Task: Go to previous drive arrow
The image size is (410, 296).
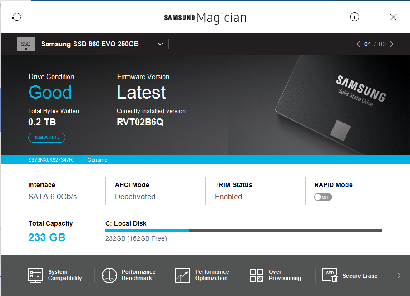Action: pyautogui.click(x=358, y=44)
